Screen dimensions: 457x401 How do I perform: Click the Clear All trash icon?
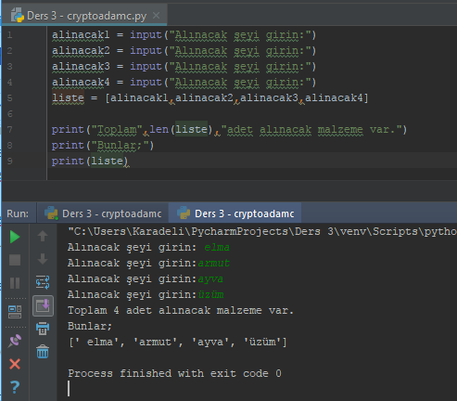[43, 352]
